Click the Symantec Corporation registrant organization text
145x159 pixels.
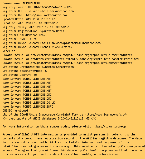point(58,67)
